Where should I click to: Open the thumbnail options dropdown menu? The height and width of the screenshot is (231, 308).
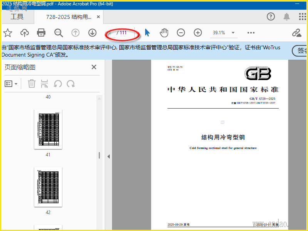(11, 84)
